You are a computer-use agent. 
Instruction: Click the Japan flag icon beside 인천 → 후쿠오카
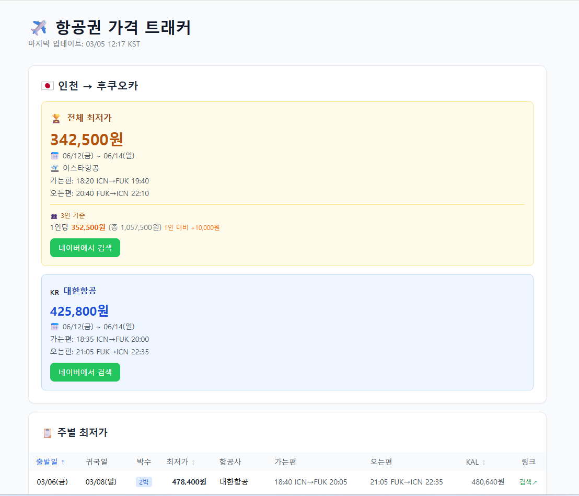coord(48,85)
